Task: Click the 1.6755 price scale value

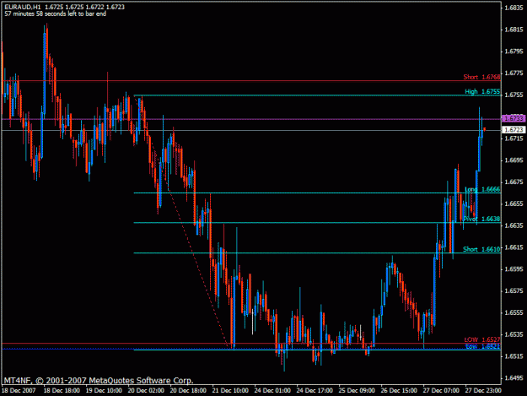Action: click(x=514, y=95)
